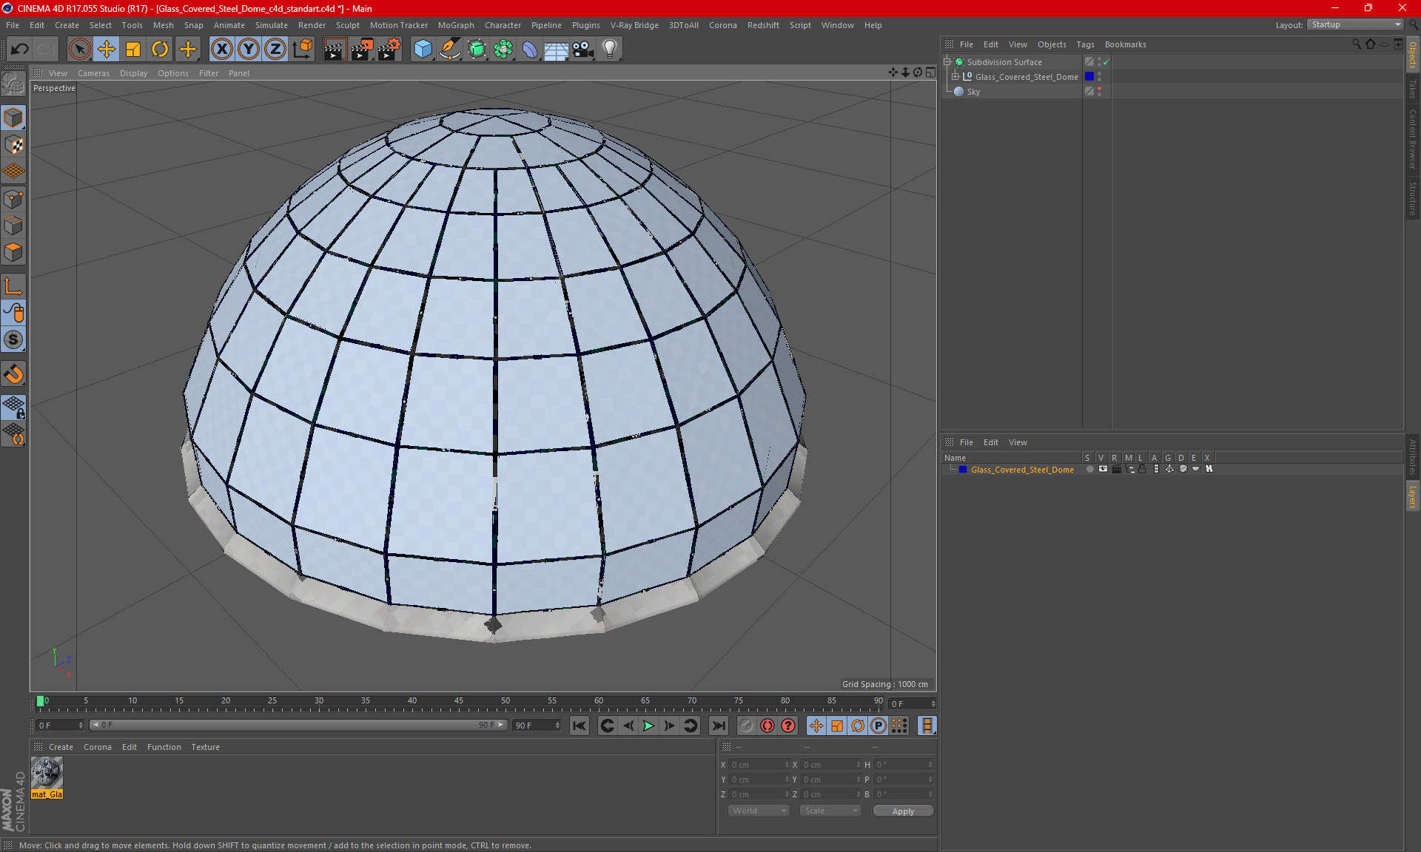Render the active view
This screenshot has width=1421, height=852.
335,50
